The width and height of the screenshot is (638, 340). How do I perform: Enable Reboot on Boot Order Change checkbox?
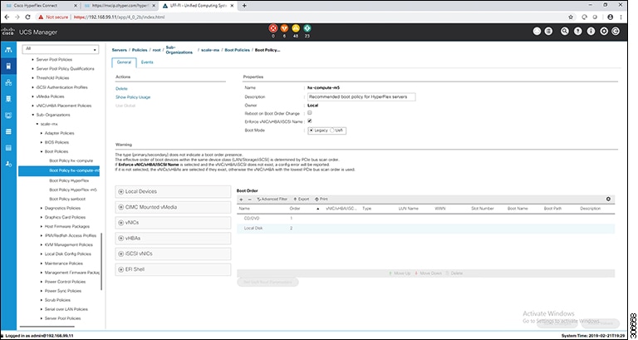click(309, 113)
